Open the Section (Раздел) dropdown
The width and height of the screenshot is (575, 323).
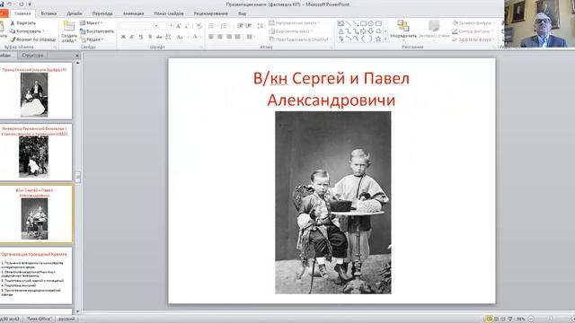[x=92, y=39]
